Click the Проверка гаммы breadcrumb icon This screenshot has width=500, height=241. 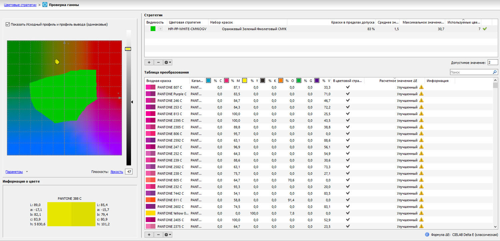pyautogui.click(x=45, y=5)
